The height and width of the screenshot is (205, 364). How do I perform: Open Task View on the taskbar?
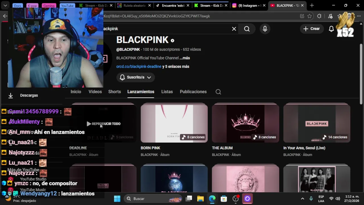[189, 199]
